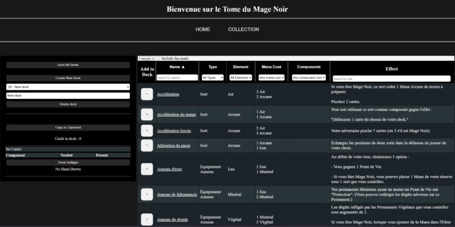The height and width of the screenshot is (227, 455).
Task: Open the deck selector '20 : New deck'
Action: pos(68,87)
